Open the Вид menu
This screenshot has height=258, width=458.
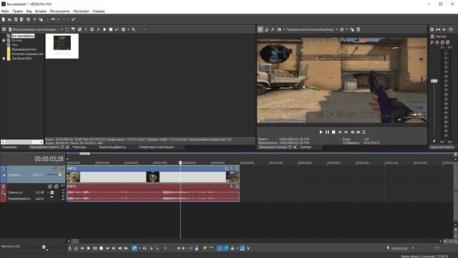[x=29, y=11]
